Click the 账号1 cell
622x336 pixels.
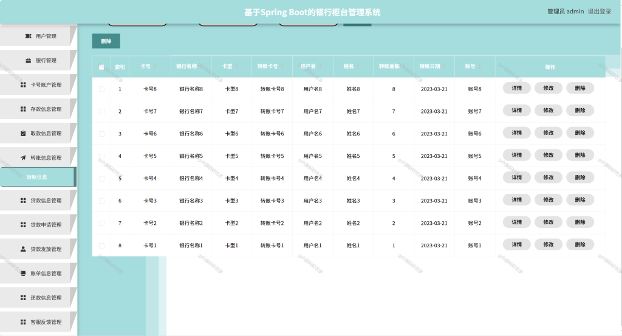(475, 245)
